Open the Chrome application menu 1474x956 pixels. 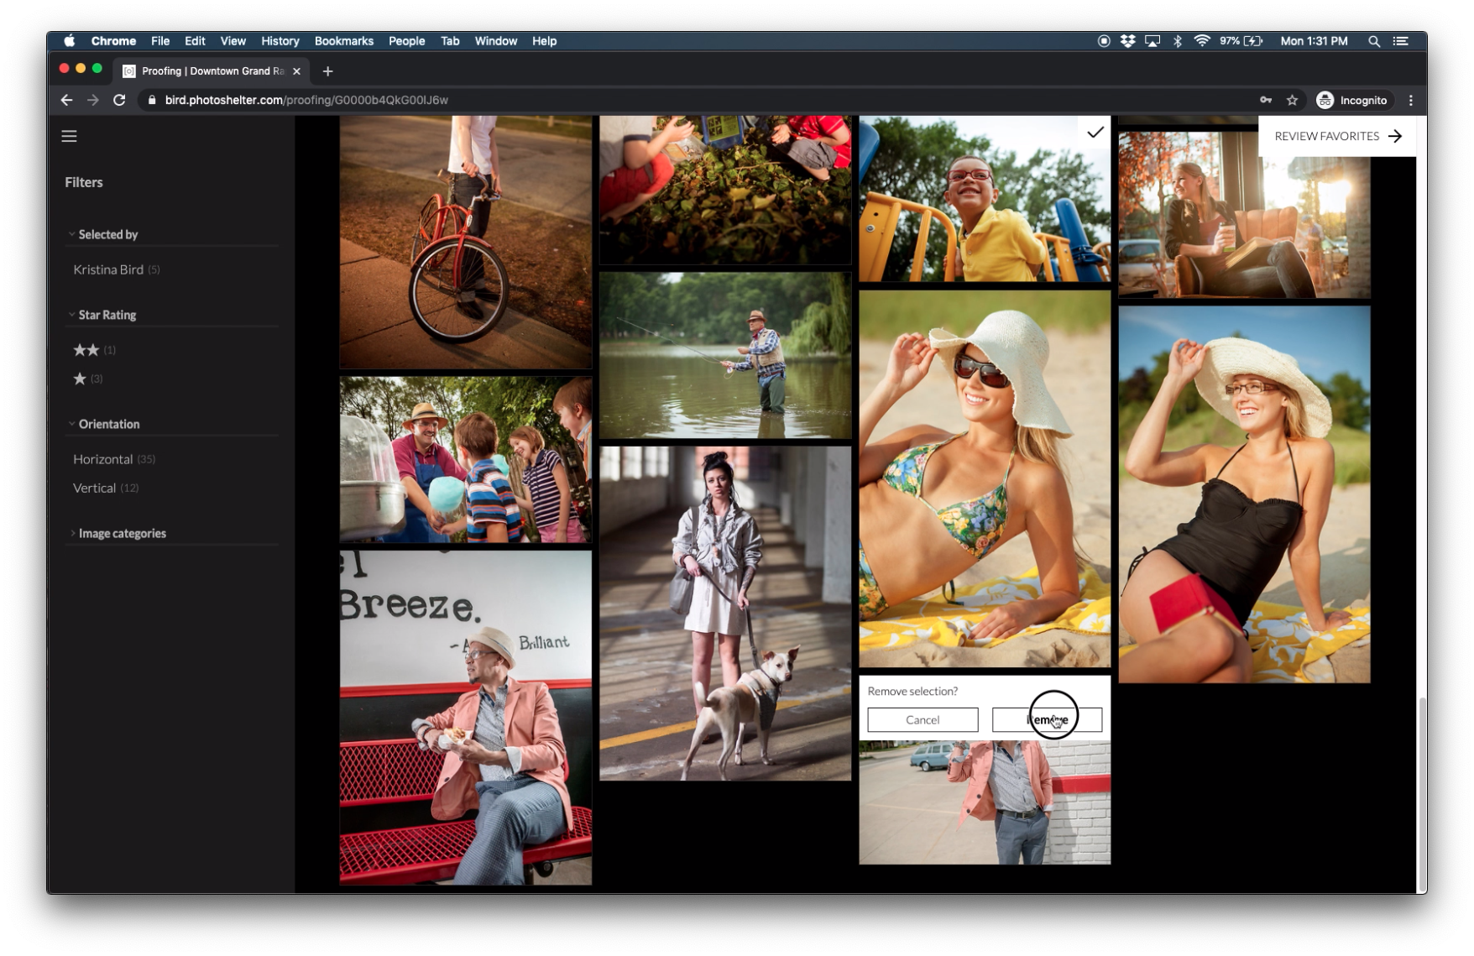[113, 40]
